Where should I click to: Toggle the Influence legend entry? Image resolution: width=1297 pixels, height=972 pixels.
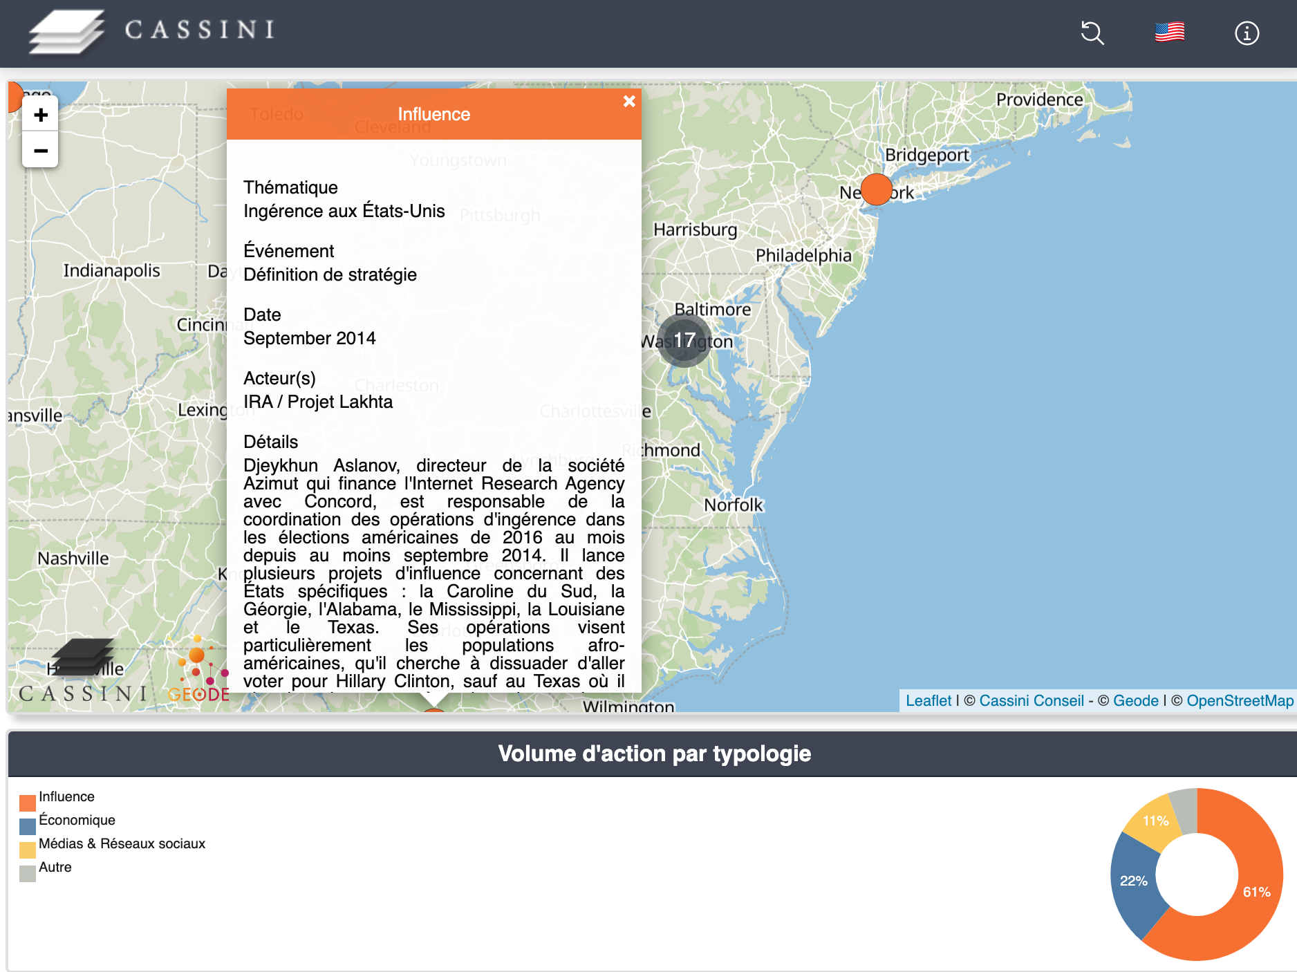tap(66, 797)
